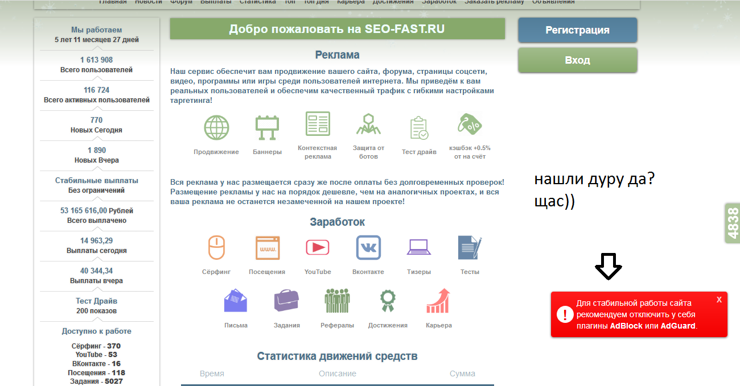Select the Рефералы people group icon
The height and width of the screenshot is (386, 740).
point(337,301)
